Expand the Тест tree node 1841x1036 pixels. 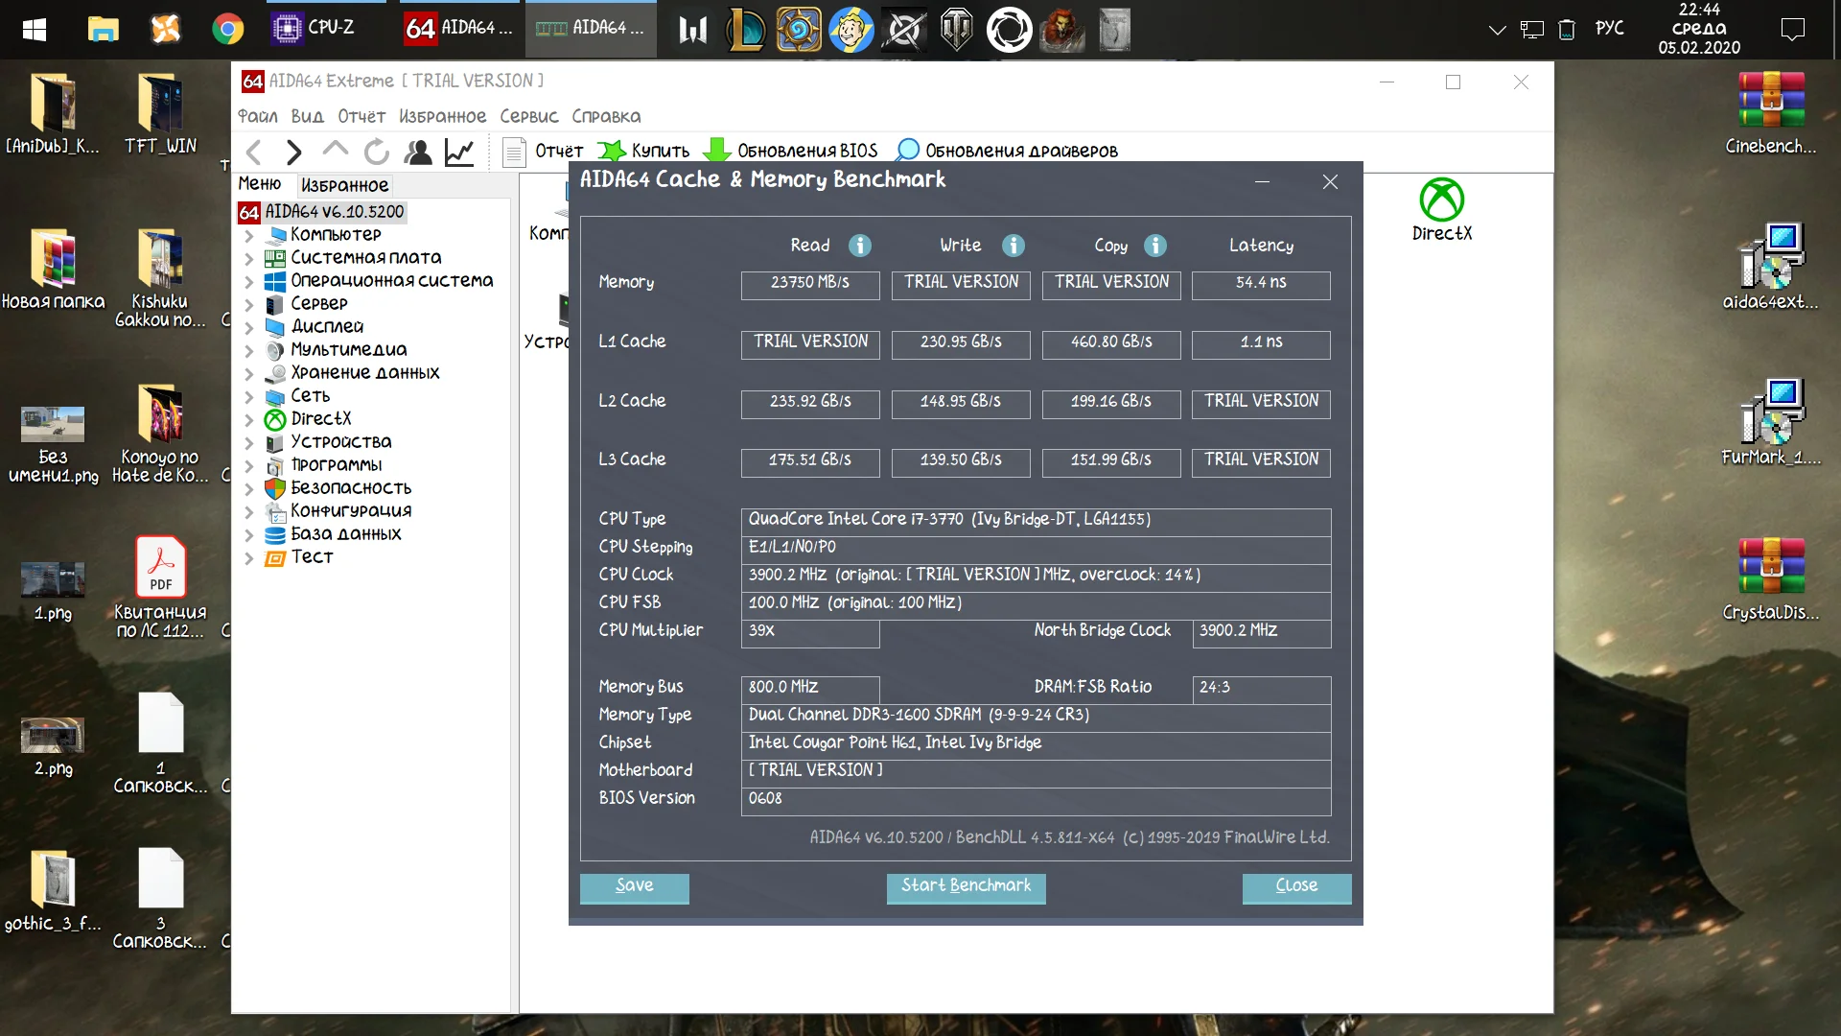248,557
